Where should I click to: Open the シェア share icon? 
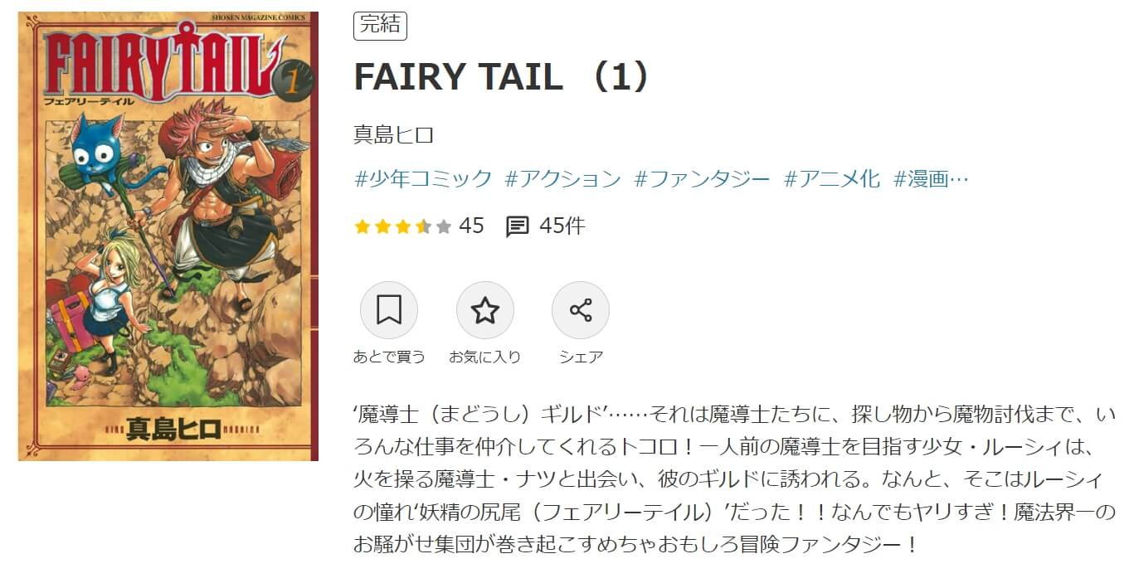(x=581, y=310)
